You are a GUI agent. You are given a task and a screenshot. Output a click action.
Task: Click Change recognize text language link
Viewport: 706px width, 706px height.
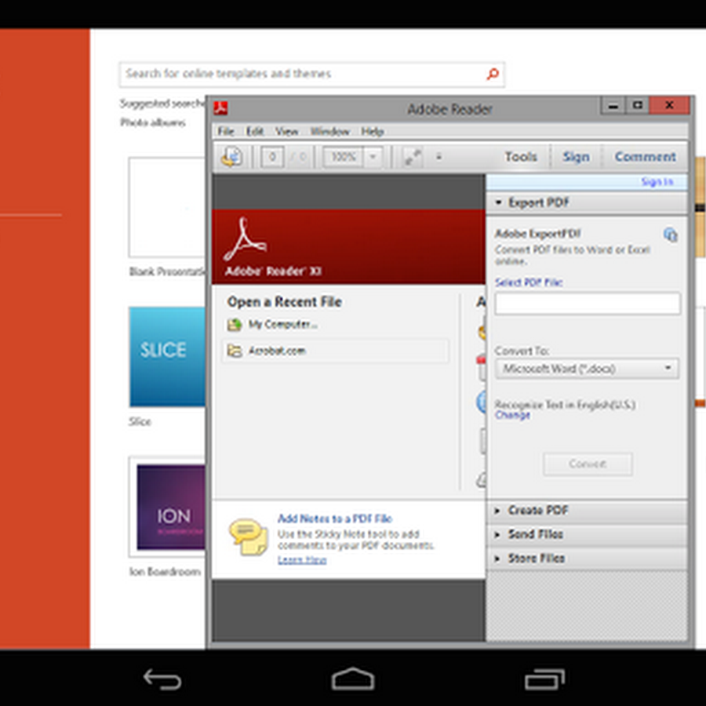pos(512,415)
